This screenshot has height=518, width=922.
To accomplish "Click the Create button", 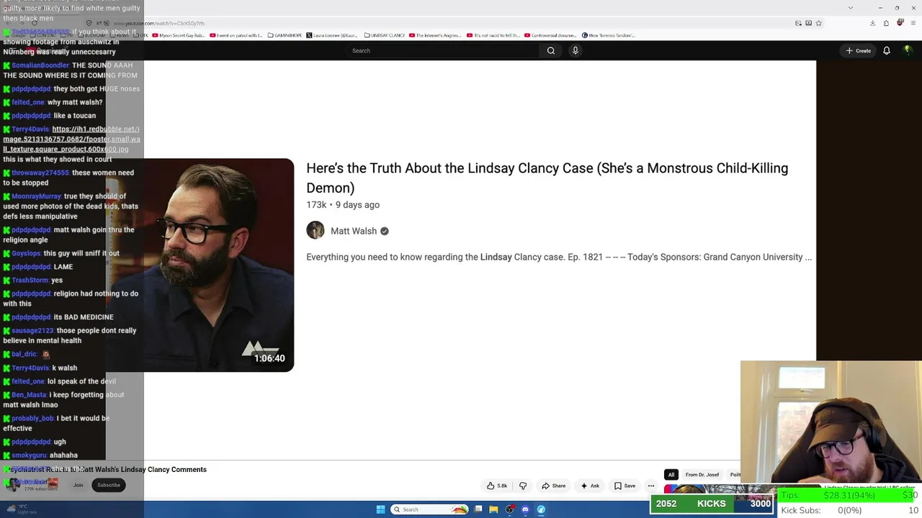I will coord(859,50).
